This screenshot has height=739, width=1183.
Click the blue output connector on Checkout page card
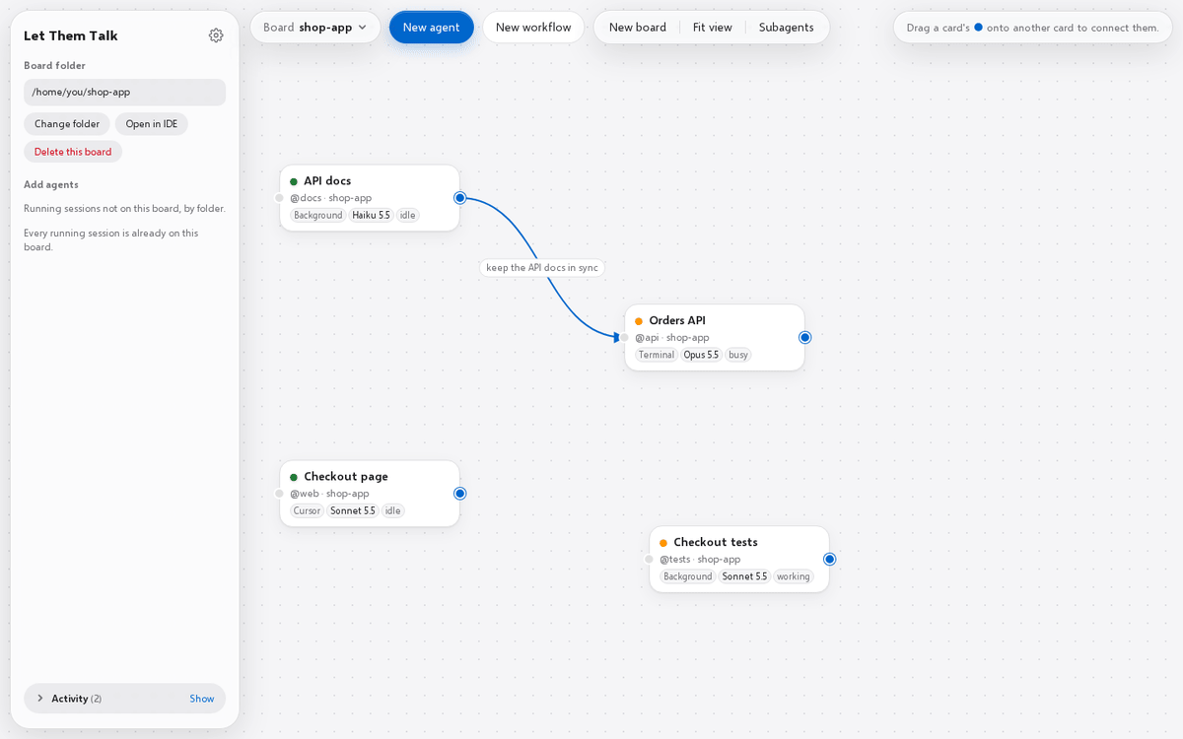click(x=459, y=494)
